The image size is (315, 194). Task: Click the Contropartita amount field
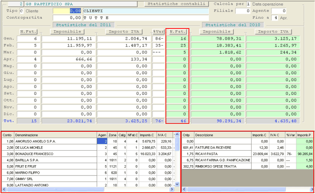click(67, 18)
